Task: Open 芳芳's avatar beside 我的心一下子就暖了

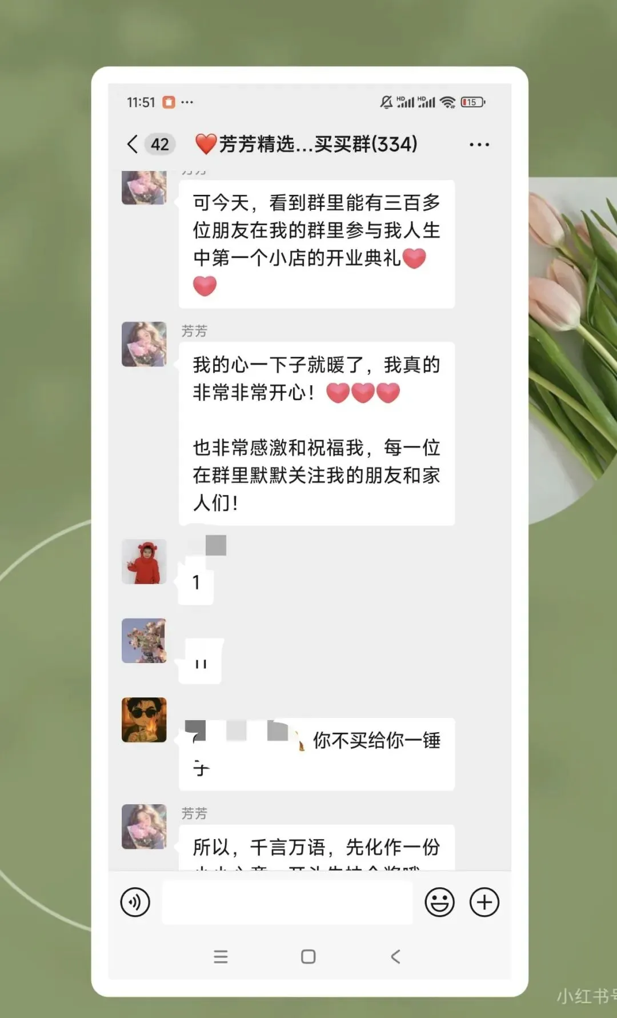Action: pyautogui.click(x=144, y=344)
